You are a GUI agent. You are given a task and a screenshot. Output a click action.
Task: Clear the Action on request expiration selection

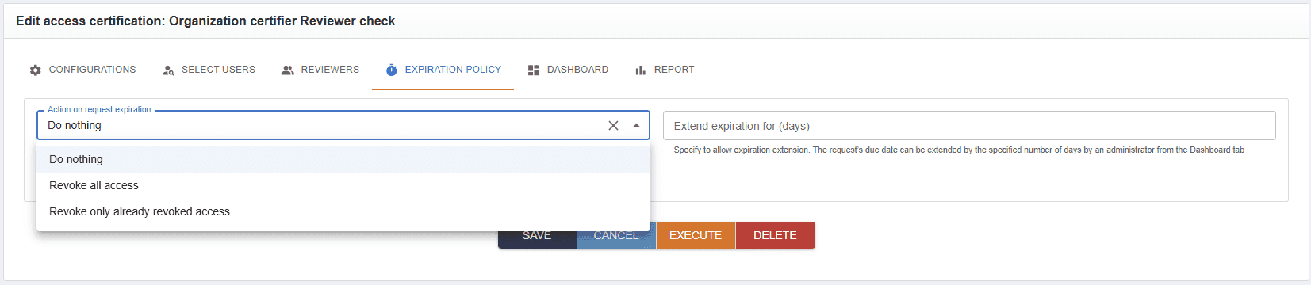point(613,125)
